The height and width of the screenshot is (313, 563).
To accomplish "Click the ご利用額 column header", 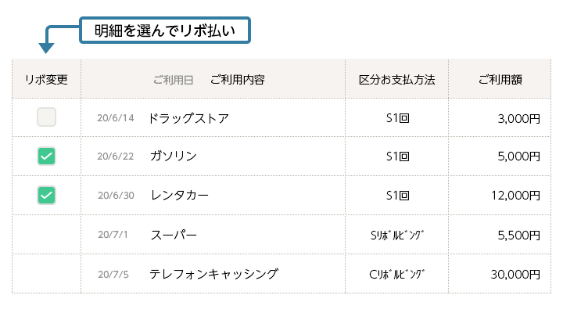I will pyautogui.click(x=500, y=79).
